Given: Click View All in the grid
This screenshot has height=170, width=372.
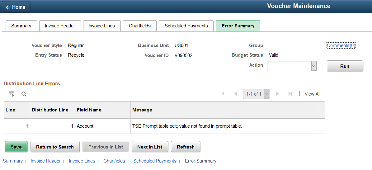Looking at the screenshot, I should click(x=312, y=94).
